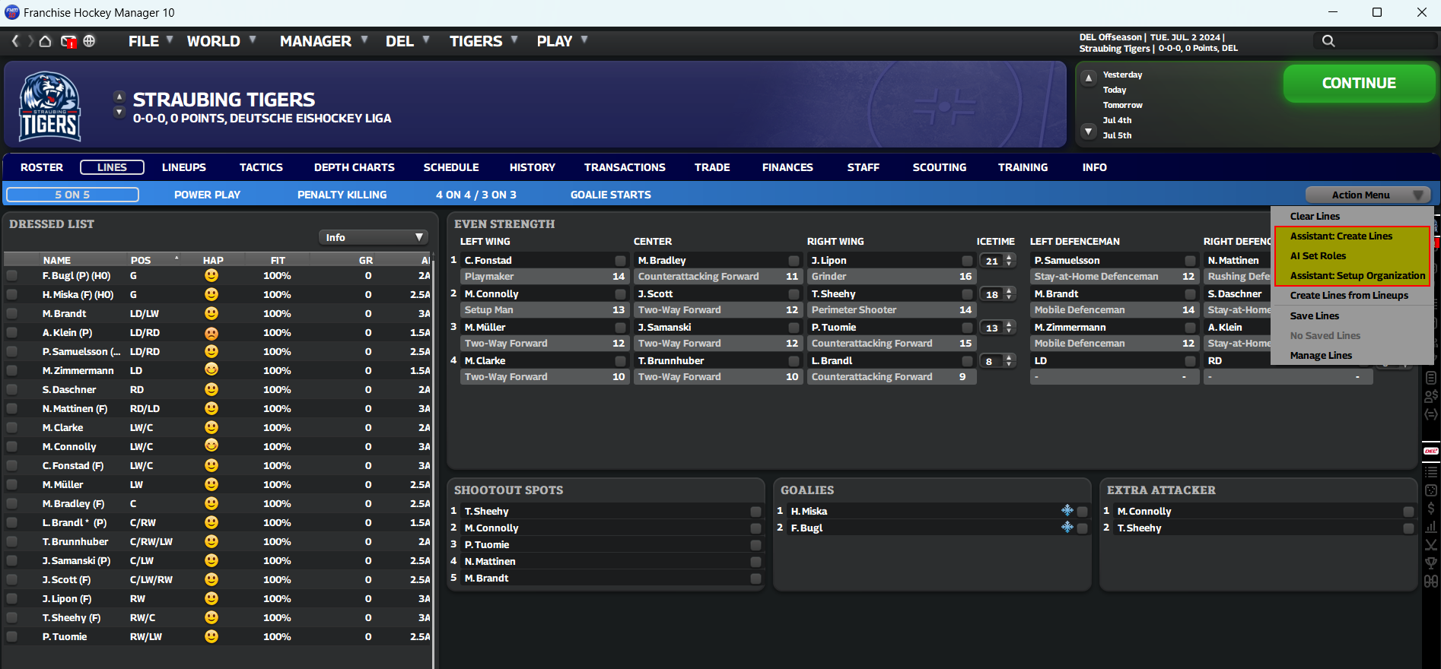Click the search magnifier icon
Viewport: 1441px width, 669px height.
[x=1328, y=41]
